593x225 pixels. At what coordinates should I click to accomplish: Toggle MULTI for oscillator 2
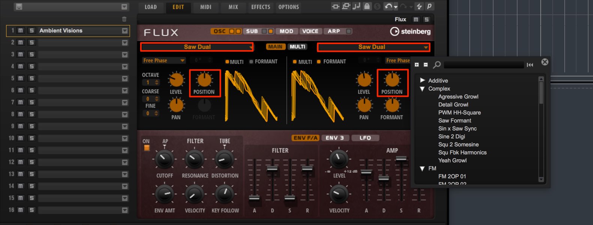click(x=295, y=62)
